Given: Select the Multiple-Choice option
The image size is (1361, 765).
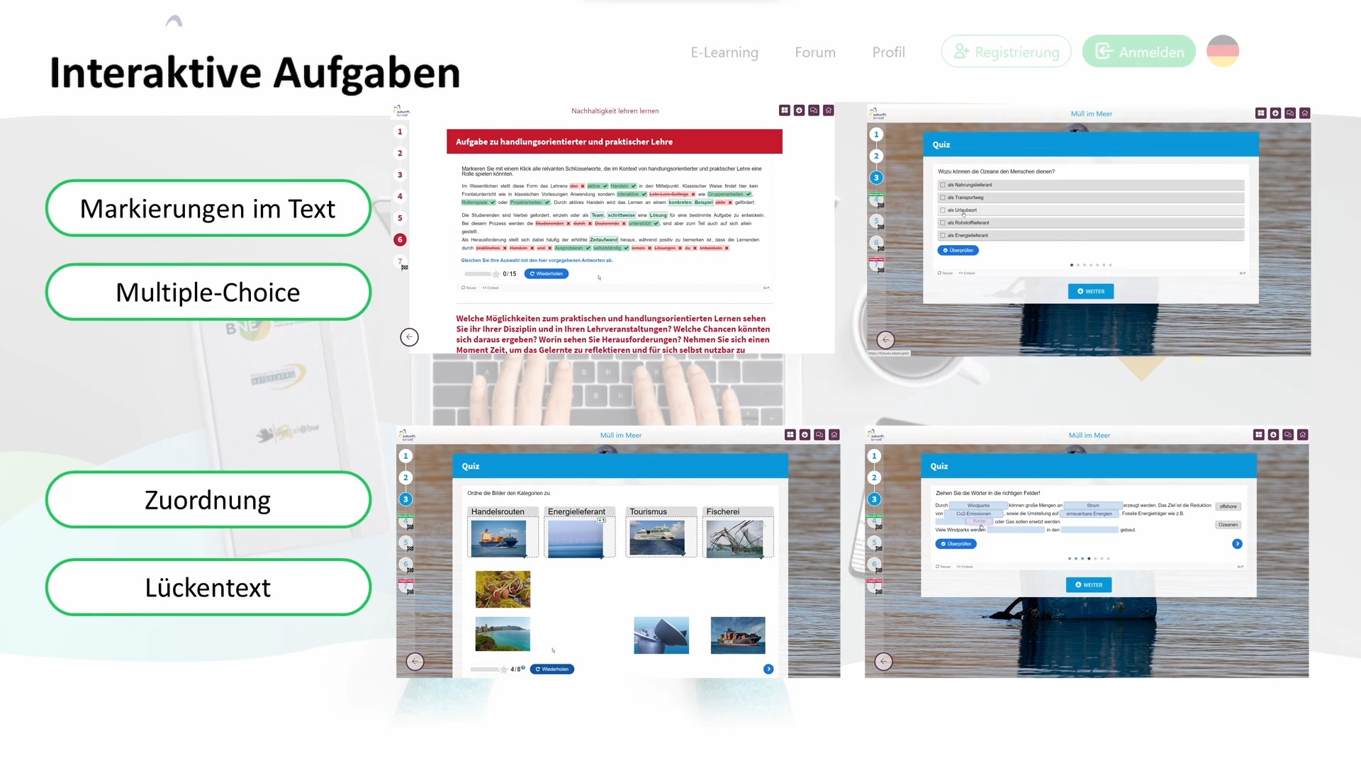Looking at the screenshot, I should [x=208, y=291].
